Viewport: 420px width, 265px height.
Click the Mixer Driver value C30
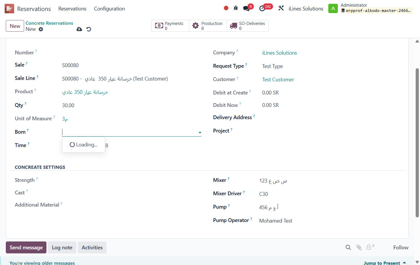(264, 194)
